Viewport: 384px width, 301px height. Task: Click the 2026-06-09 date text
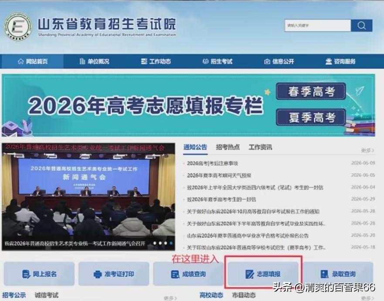click(x=363, y=163)
